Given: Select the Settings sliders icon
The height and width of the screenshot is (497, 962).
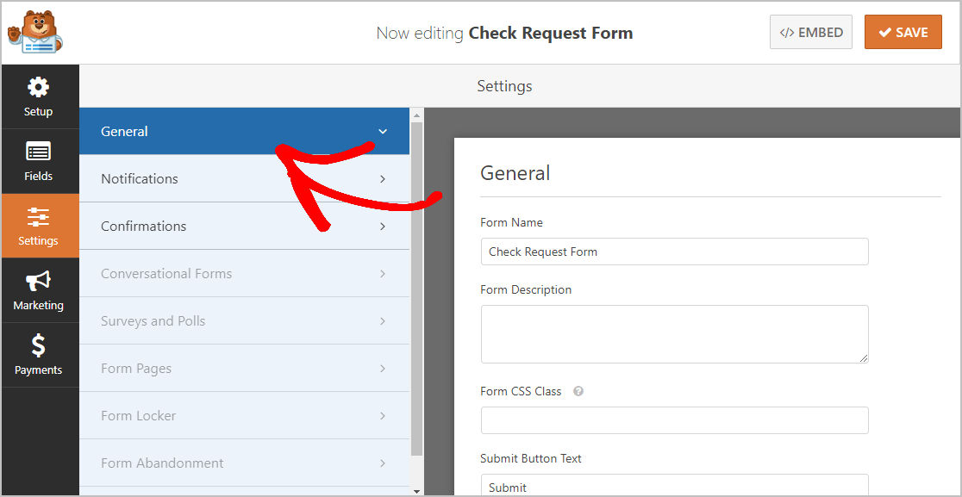Looking at the screenshot, I should (x=38, y=216).
